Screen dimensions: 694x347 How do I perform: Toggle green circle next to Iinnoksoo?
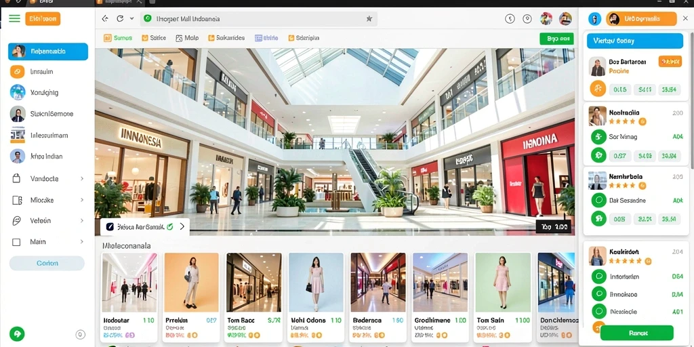click(598, 294)
